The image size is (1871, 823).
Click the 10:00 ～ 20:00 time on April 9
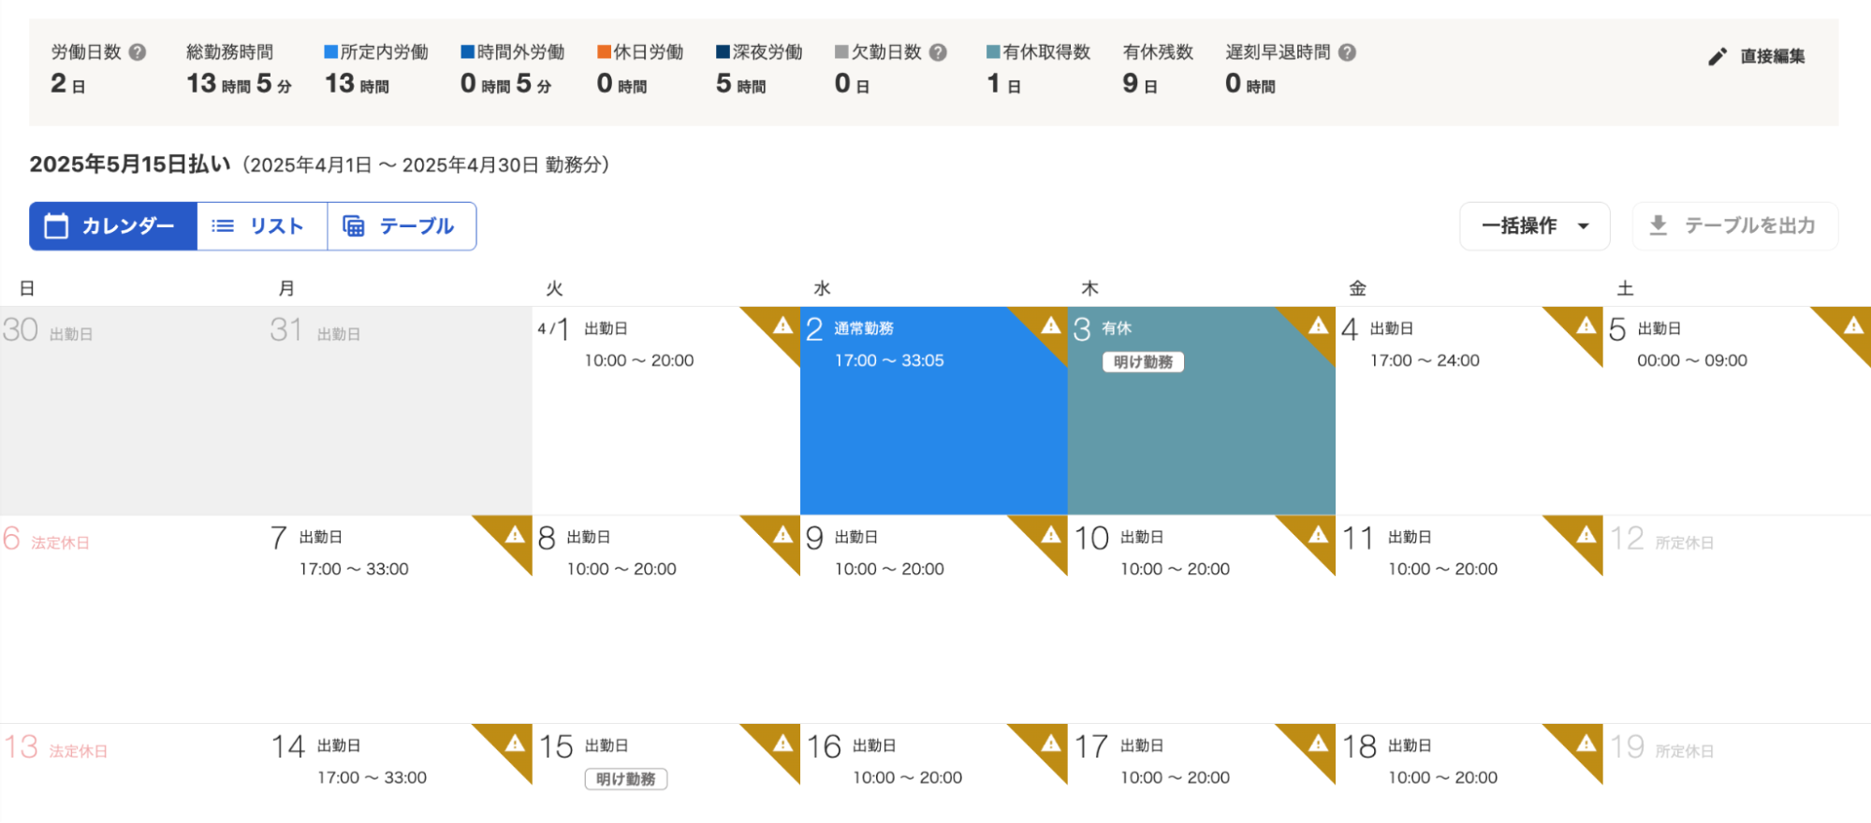(889, 570)
